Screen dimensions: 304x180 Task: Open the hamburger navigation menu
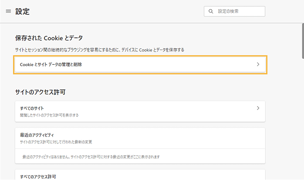coord(8,11)
